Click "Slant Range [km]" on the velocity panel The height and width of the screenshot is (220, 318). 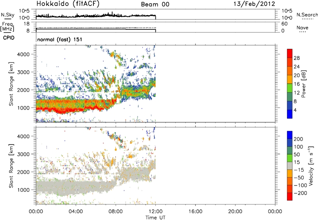[11, 166]
